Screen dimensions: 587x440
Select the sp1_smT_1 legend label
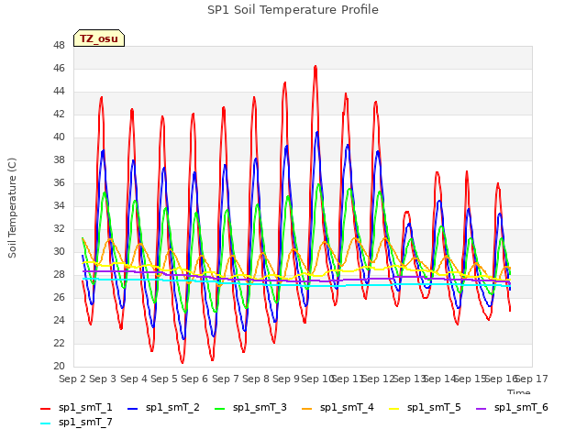[x=85, y=407]
